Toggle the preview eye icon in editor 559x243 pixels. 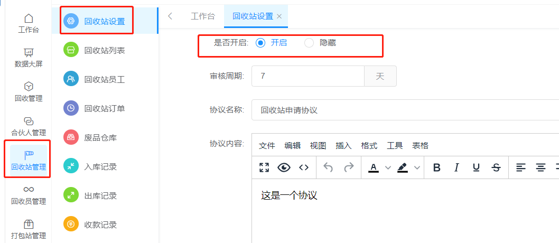284,167
